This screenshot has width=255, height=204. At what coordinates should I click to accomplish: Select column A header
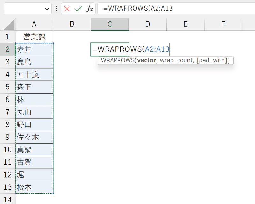[x=34, y=24]
